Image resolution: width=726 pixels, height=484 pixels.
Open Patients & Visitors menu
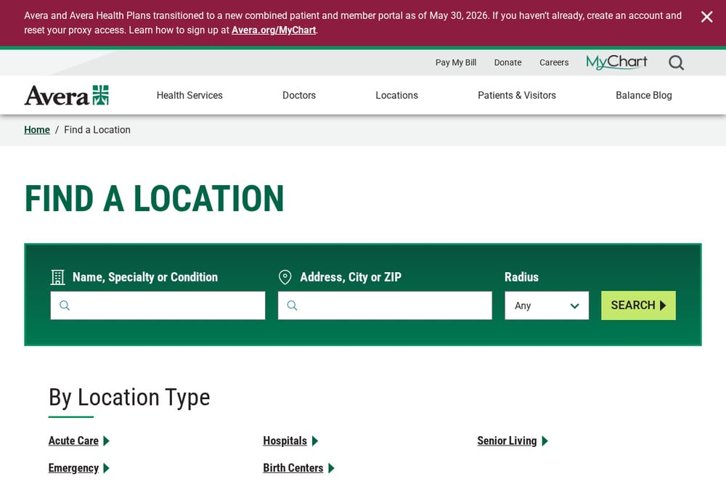(x=517, y=95)
